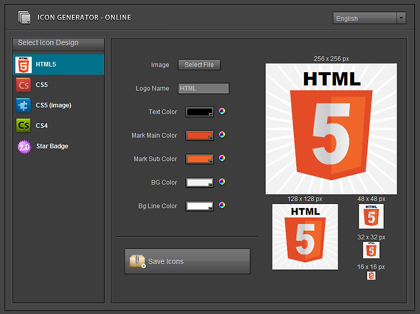Pick the CS4 icon design
This screenshot has height=314, width=420.
tap(58, 126)
